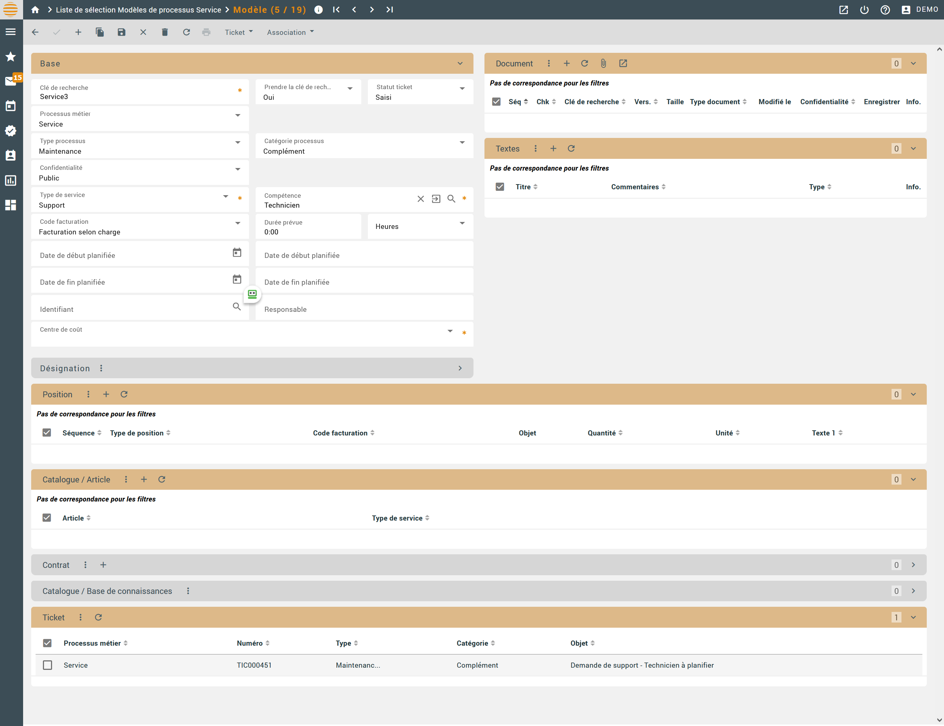
Task: Open Catalogue / Base de connaissances options menu
Action: coord(188,591)
